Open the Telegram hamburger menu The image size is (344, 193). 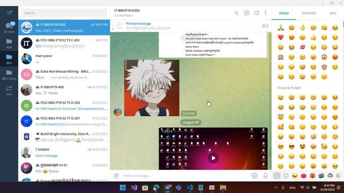click(x=9, y=13)
